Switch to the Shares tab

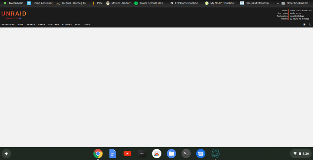point(31,24)
